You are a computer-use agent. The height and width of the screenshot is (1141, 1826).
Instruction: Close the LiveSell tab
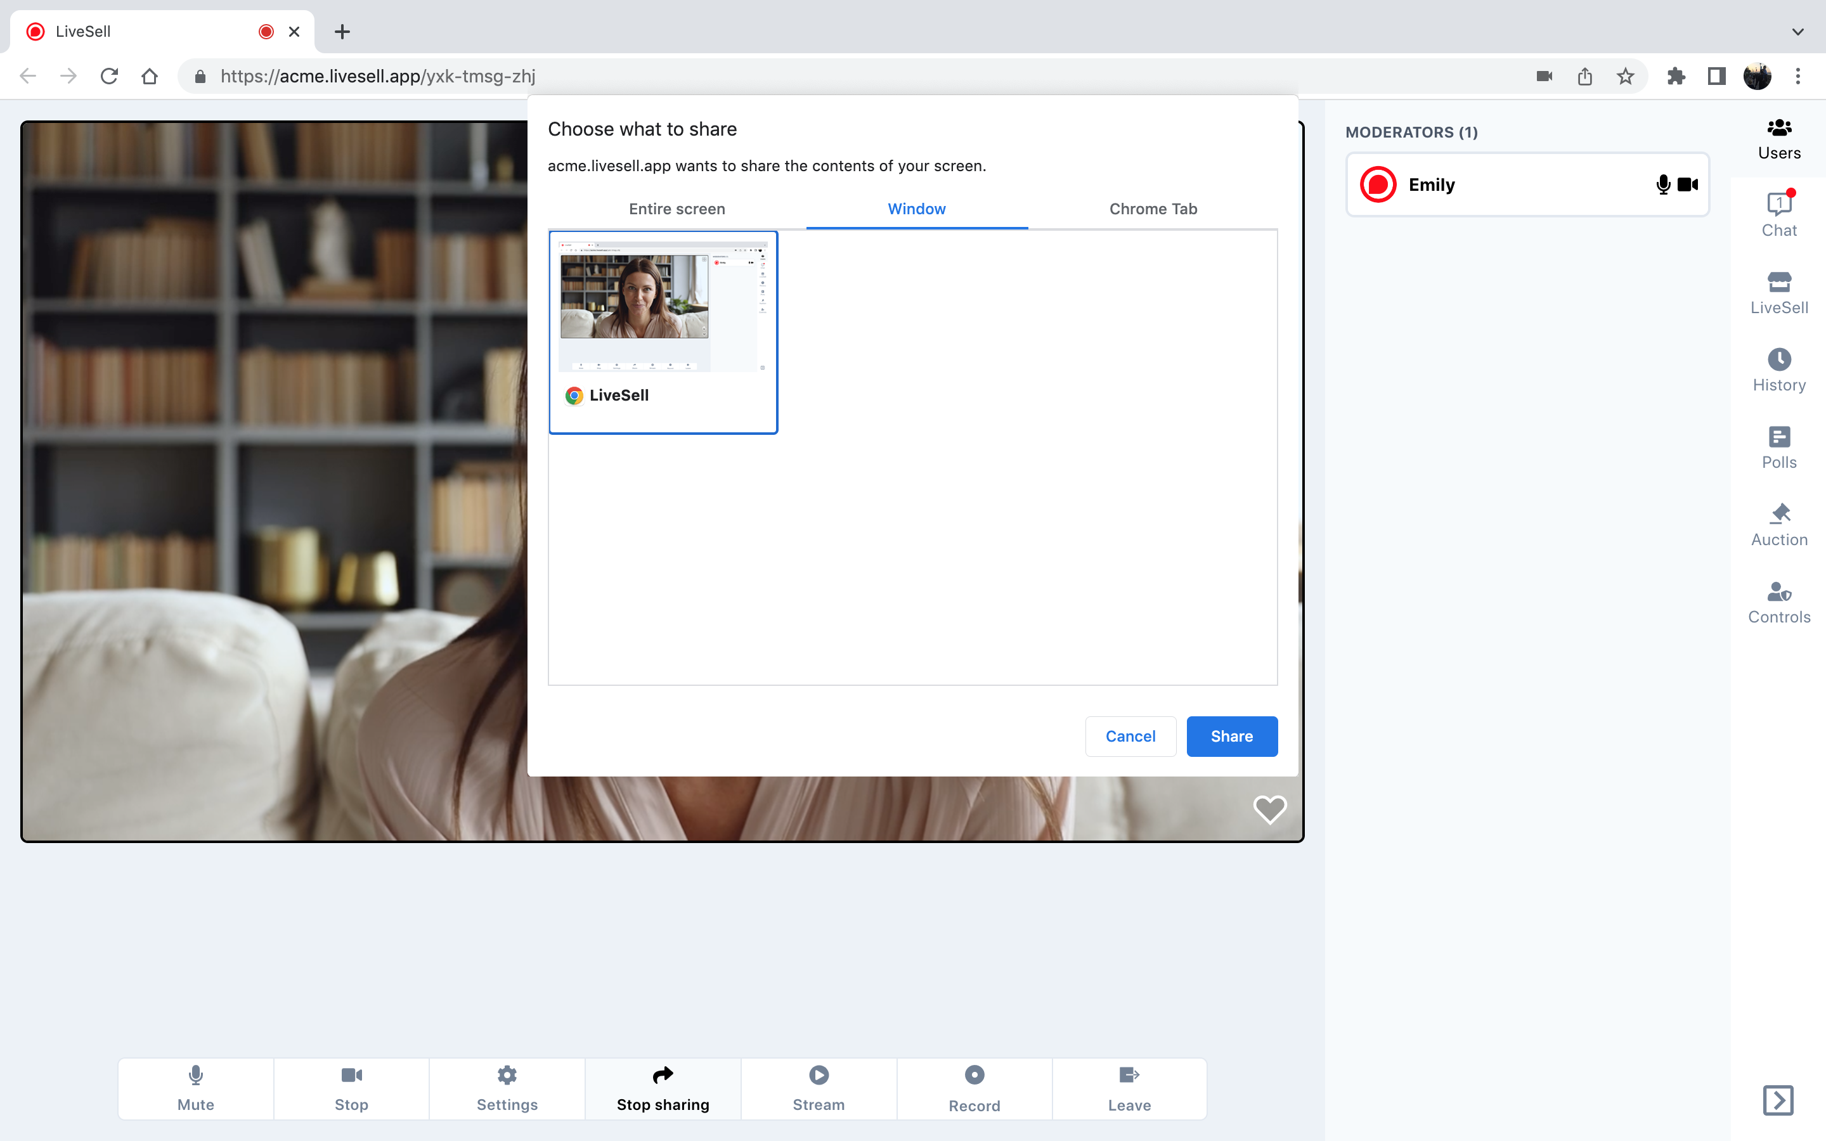click(x=294, y=32)
